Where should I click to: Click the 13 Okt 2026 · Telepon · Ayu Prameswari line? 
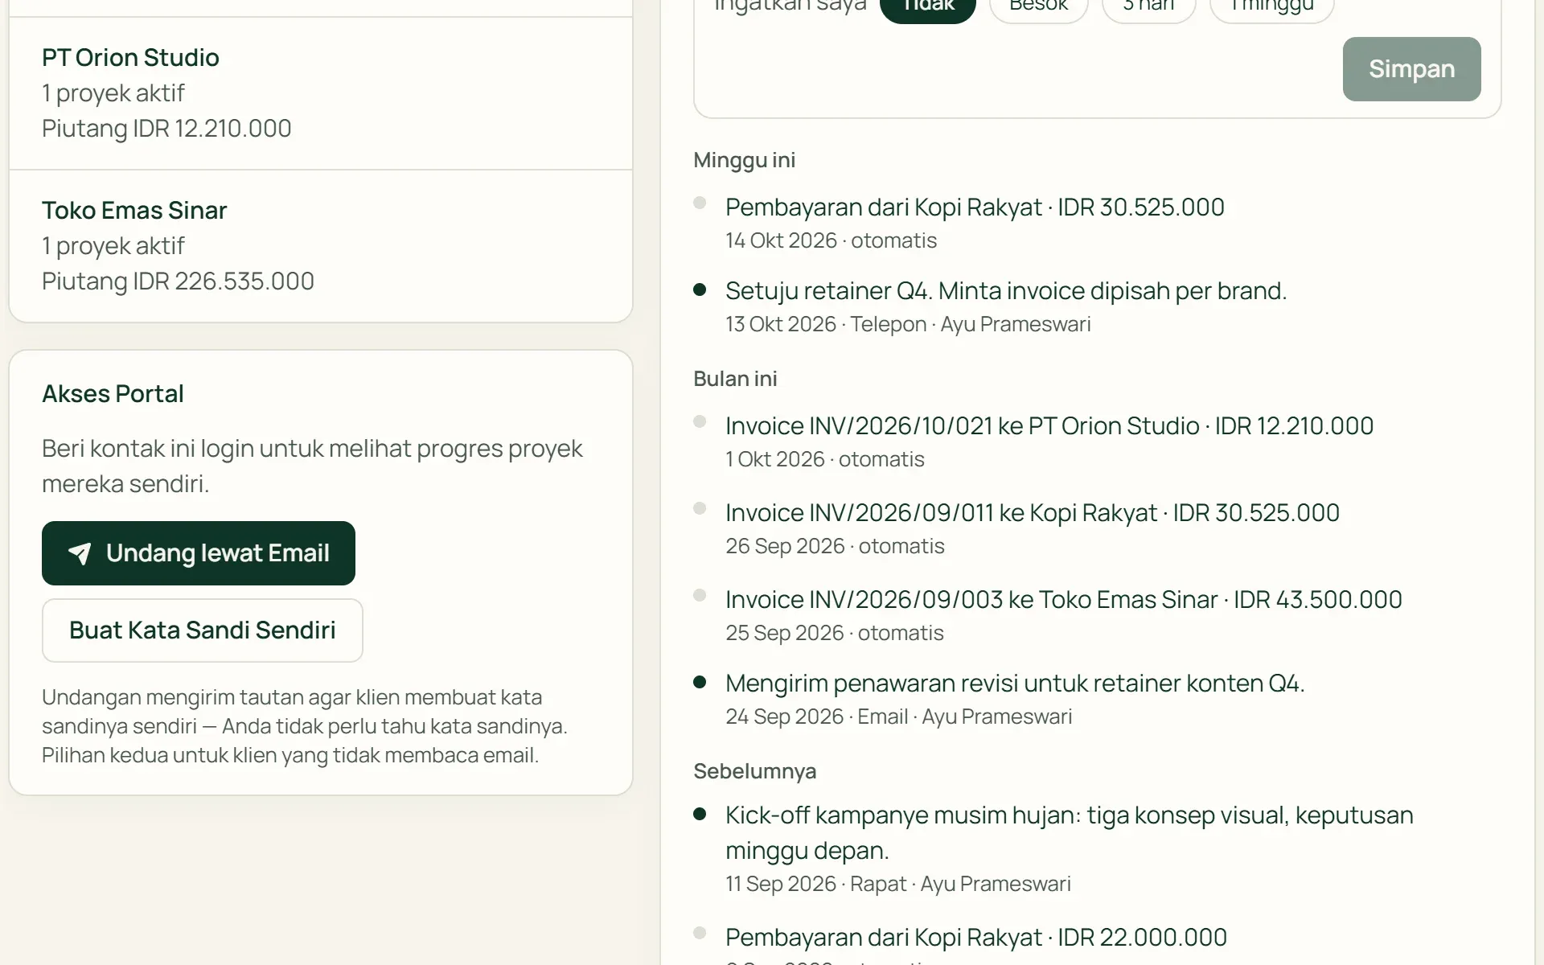(908, 324)
